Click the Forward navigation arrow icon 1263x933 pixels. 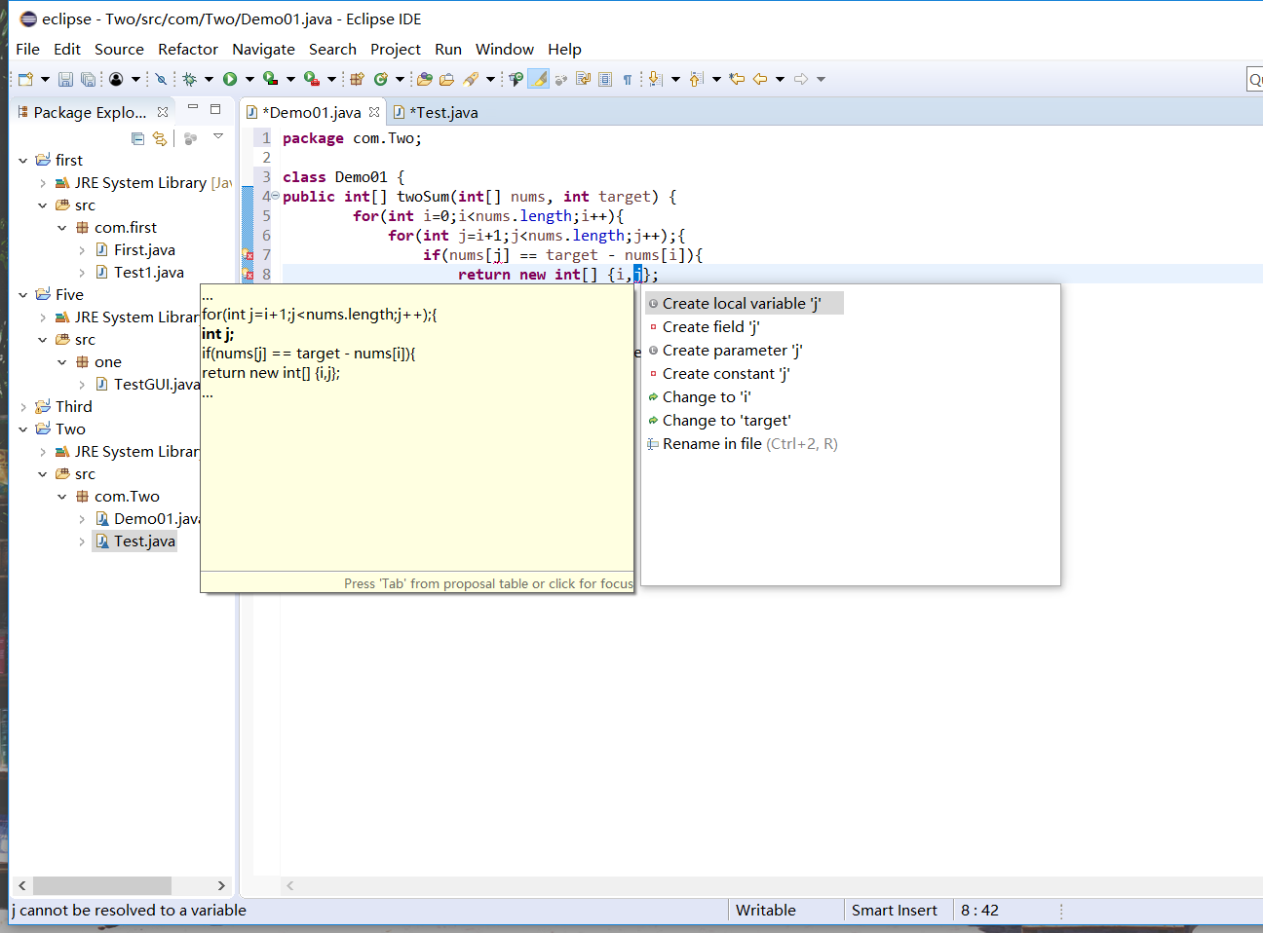[801, 79]
